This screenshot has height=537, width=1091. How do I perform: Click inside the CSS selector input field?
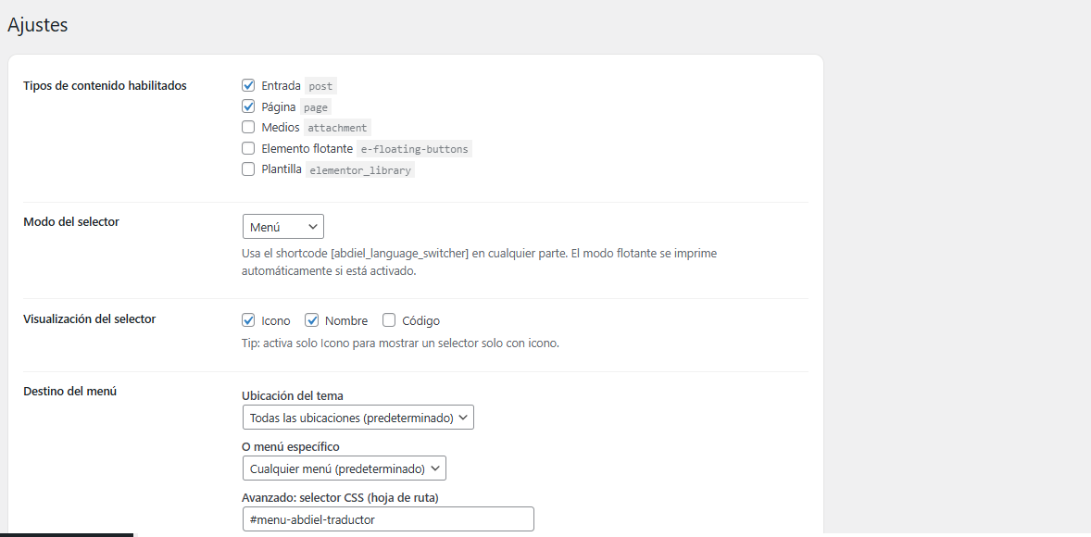[387, 518]
